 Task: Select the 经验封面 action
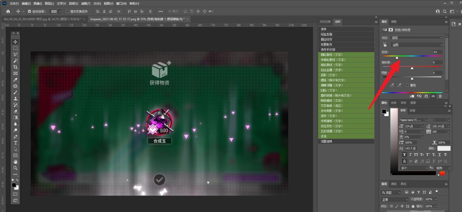[x=346, y=34]
